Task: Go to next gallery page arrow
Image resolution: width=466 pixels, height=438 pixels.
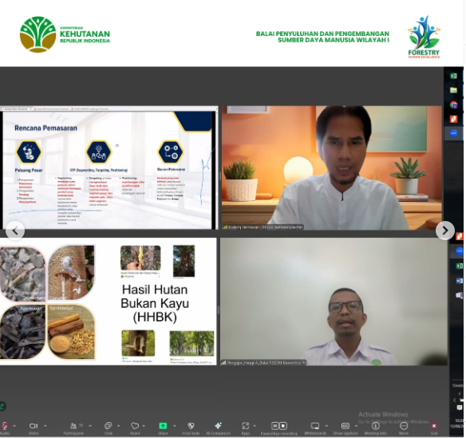Action: tap(445, 231)
